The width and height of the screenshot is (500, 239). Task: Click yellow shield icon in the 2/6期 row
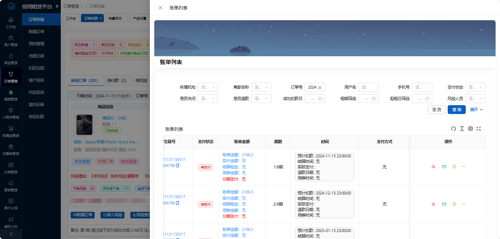pyautogui.click(x=454, y=204)
